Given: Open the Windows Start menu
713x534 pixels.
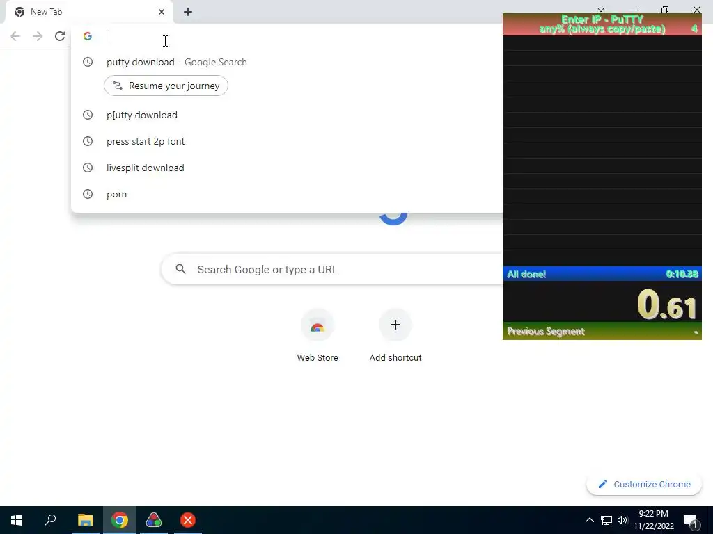Looking at the screenshot, I should [17, 520].
